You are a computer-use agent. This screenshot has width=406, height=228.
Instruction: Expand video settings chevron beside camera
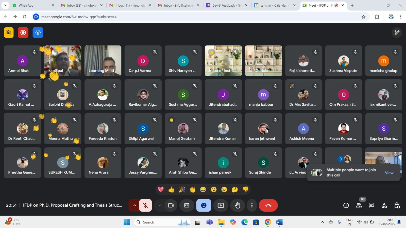coord(160,205)
